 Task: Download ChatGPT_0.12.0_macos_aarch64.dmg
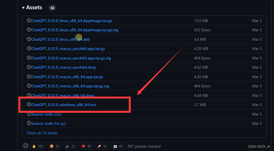[x=64, y=67]
